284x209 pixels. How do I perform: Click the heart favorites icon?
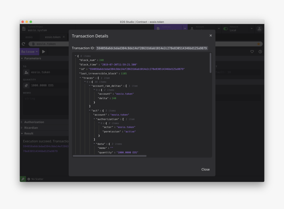pos(252,52)
